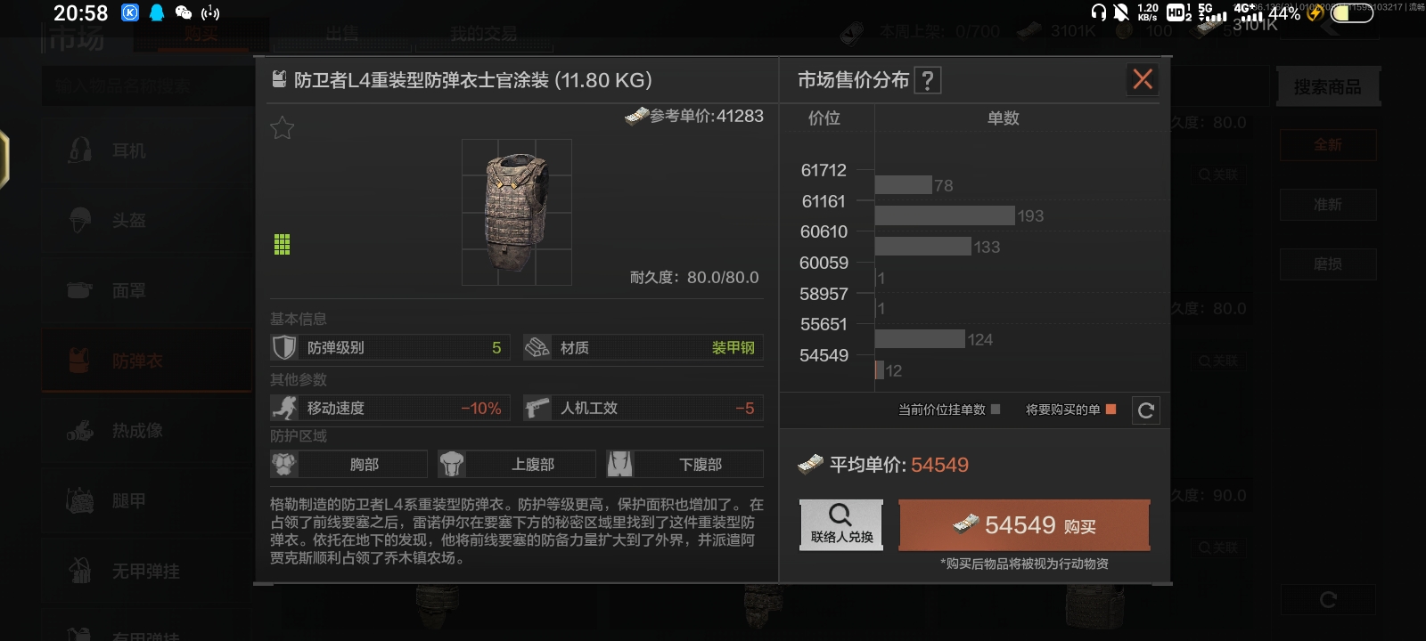This screenshot has height=641, width=1426.
Task: Toggle the 全新 condition filter
Action: click(x=1328, y=144)
